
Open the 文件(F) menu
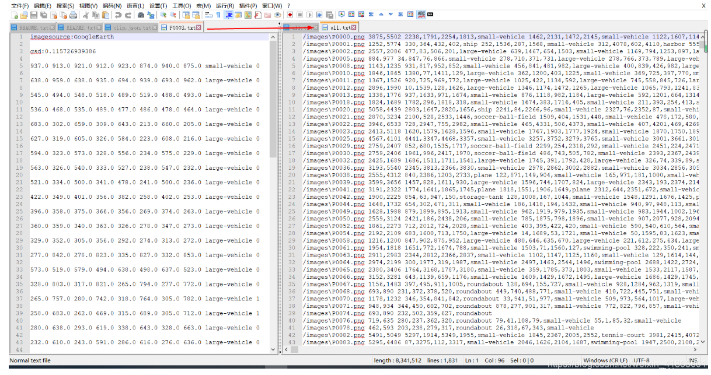pos(20,6)
